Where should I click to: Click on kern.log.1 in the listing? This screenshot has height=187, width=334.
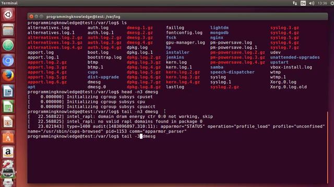[179, 67]
